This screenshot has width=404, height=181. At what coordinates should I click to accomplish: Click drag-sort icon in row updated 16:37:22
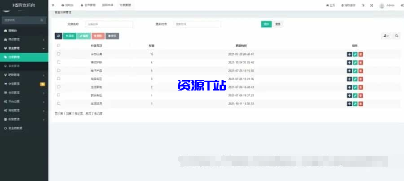[349, 95]
